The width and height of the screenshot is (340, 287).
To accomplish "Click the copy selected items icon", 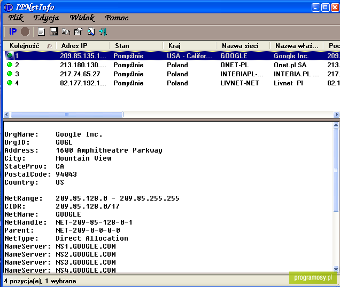I will (66, 31).
